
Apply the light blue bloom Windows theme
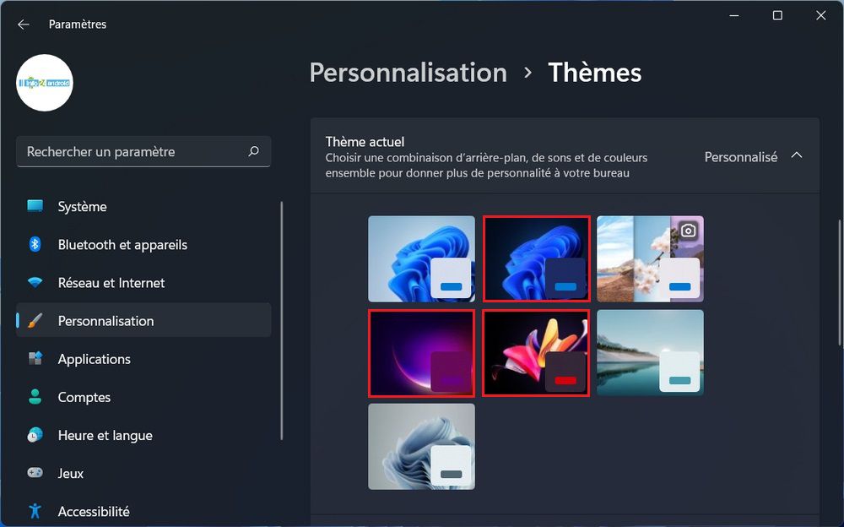[x=421, y=258]
